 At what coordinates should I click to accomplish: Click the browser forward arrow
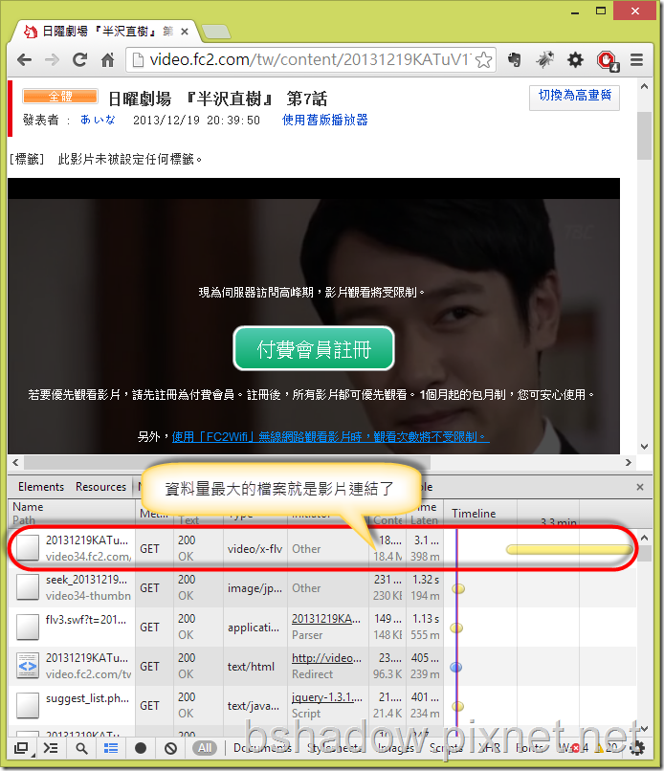pos(52,60)
